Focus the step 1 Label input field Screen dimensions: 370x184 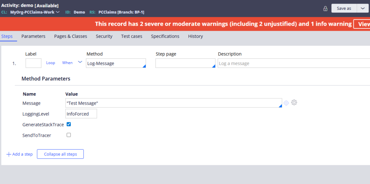click(34, 63)
